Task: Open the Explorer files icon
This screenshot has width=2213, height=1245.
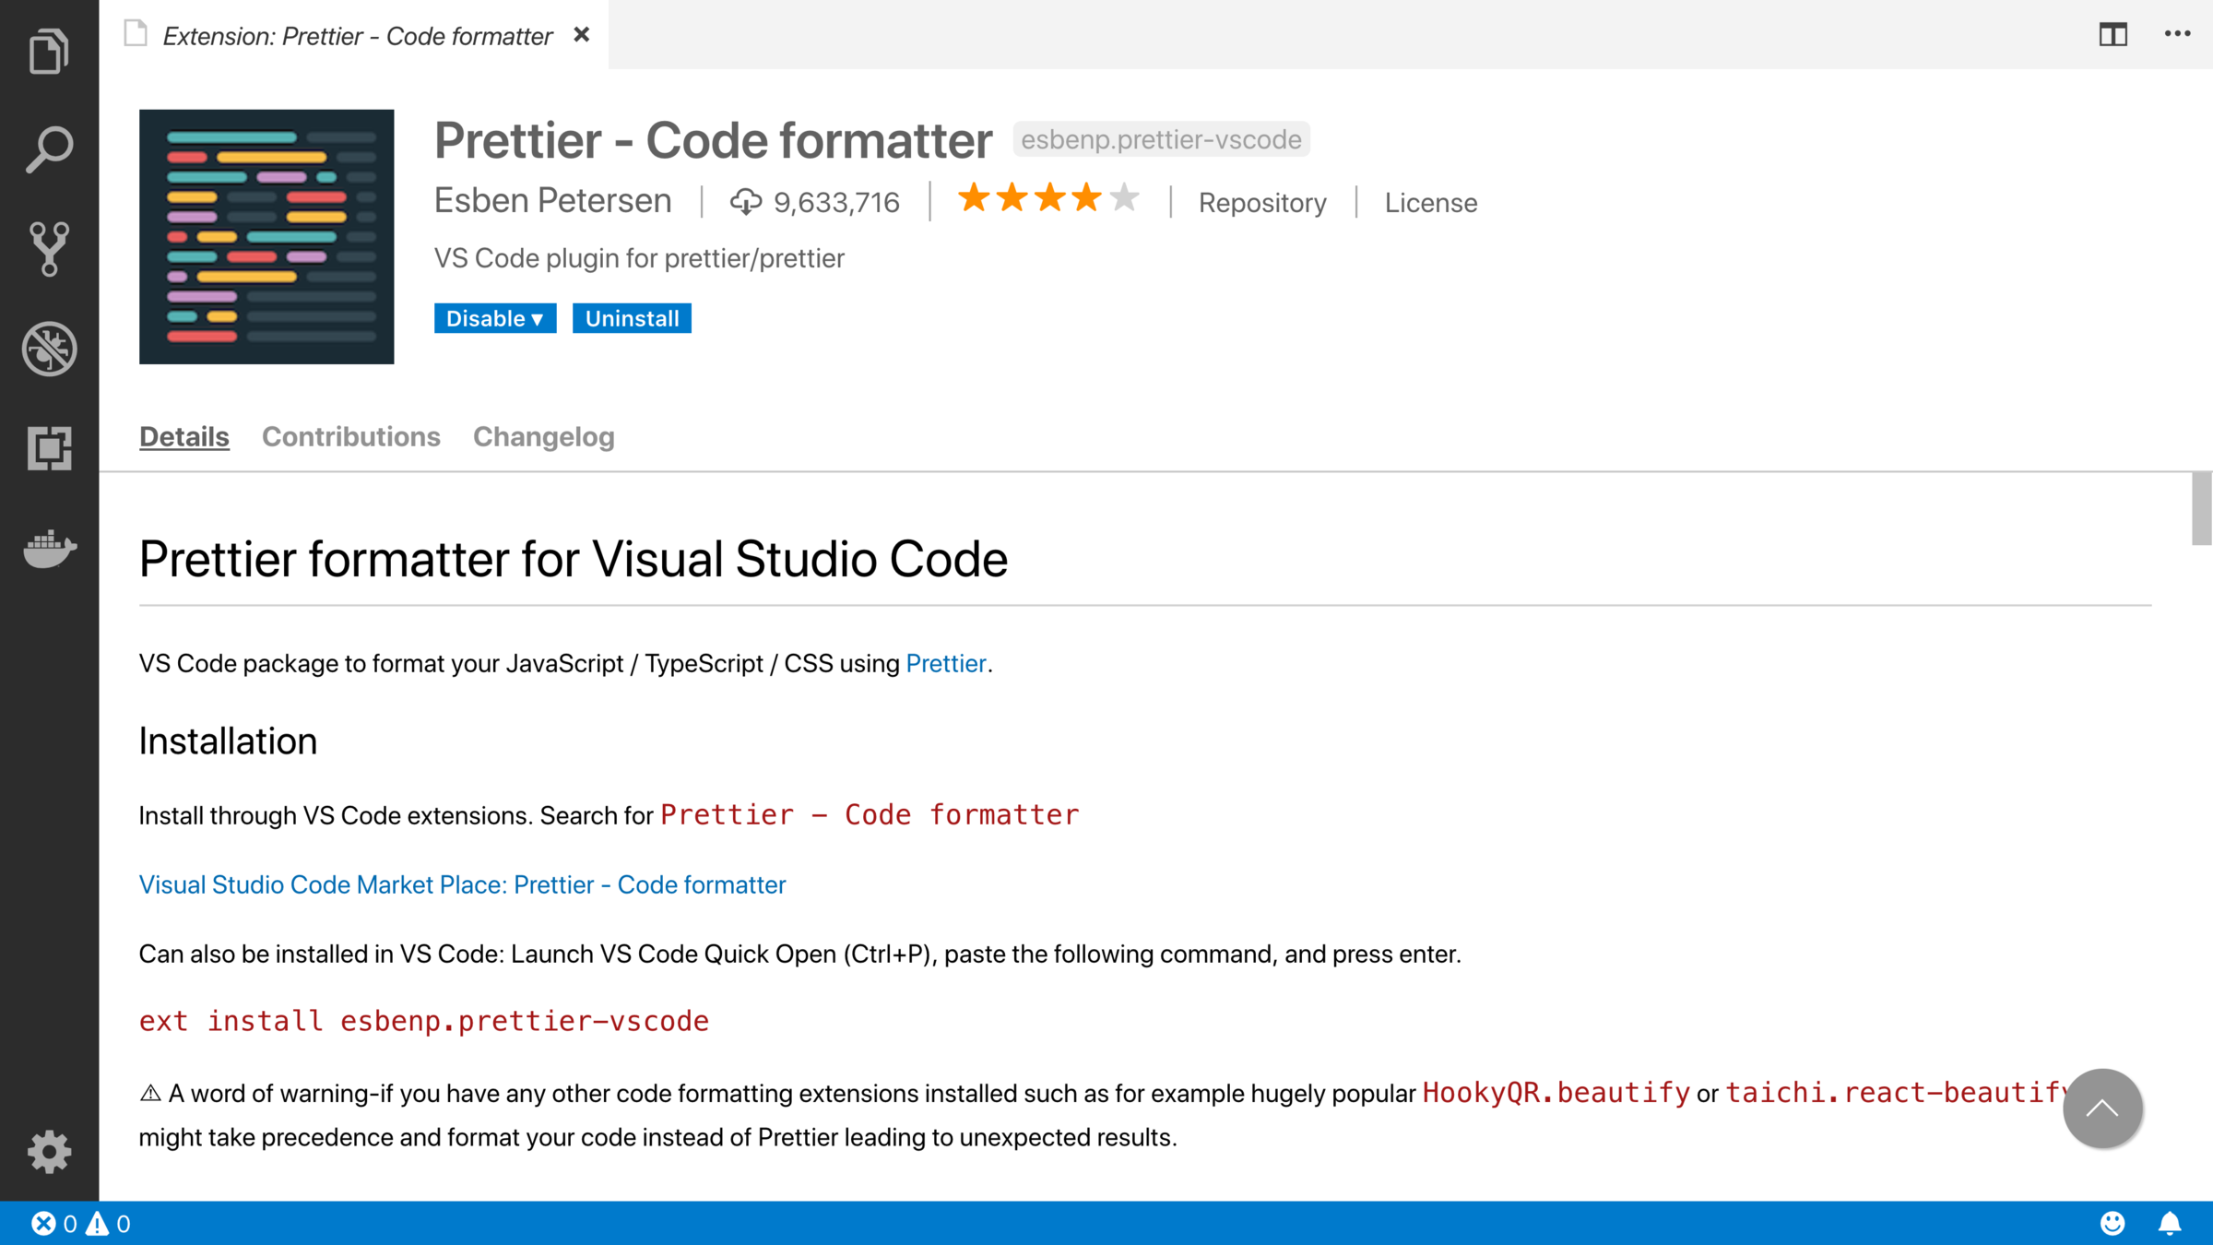Action: (49, 51)
